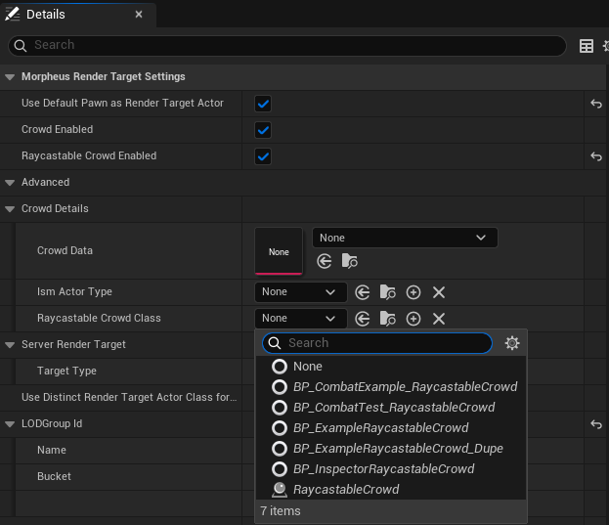The image size is (609, 525).
Task: Open the Crowd Data asset dropdown
Action: pos(404,238)
